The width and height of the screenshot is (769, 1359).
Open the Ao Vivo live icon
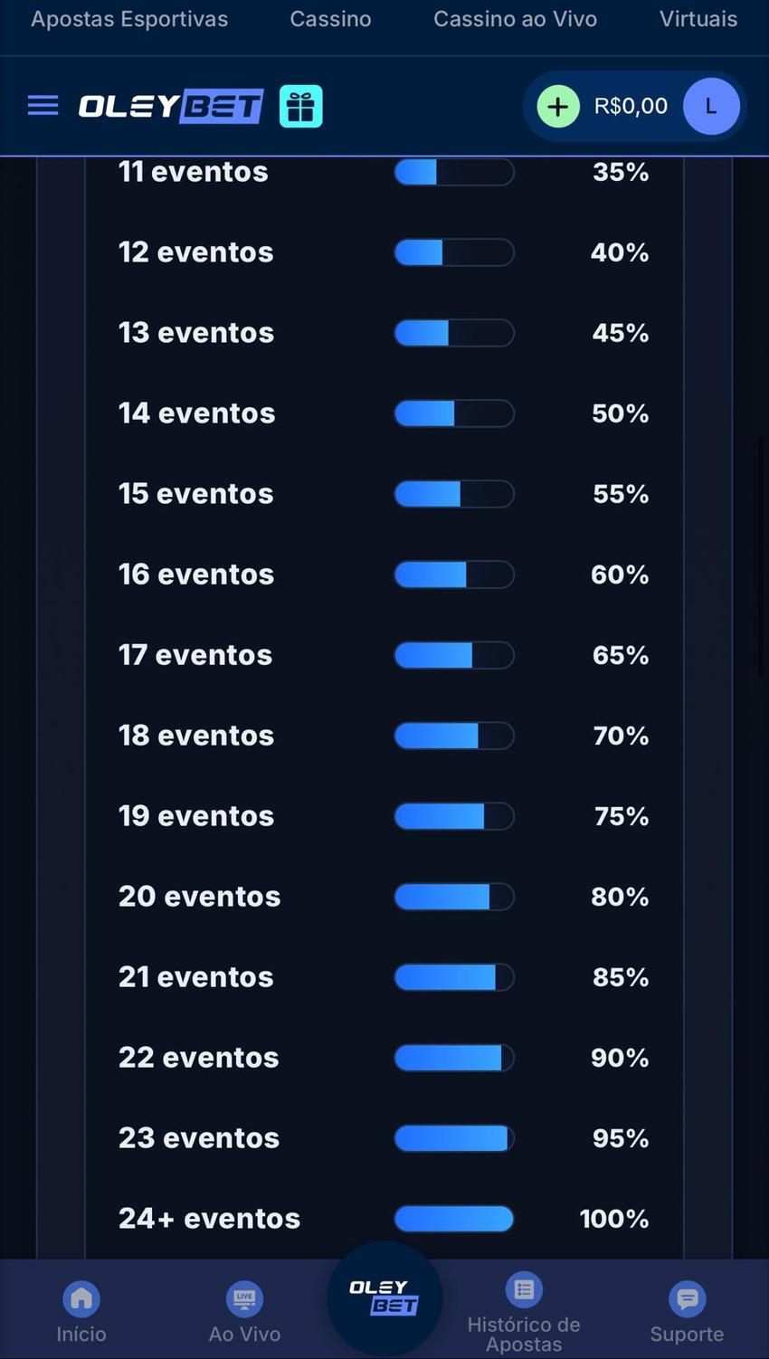(x=244, y=1299)
